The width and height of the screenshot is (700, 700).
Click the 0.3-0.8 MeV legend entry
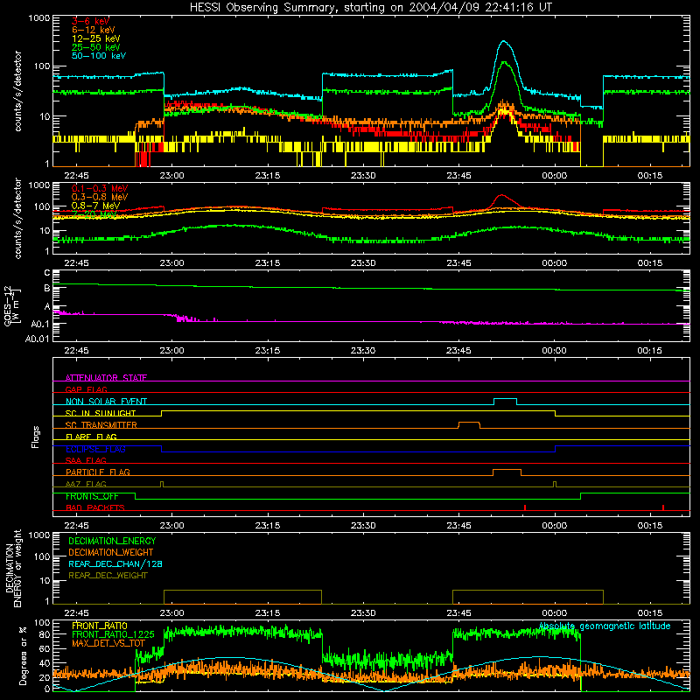click(100, 197)
